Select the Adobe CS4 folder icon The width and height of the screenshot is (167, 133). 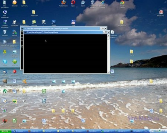(34, 12)
